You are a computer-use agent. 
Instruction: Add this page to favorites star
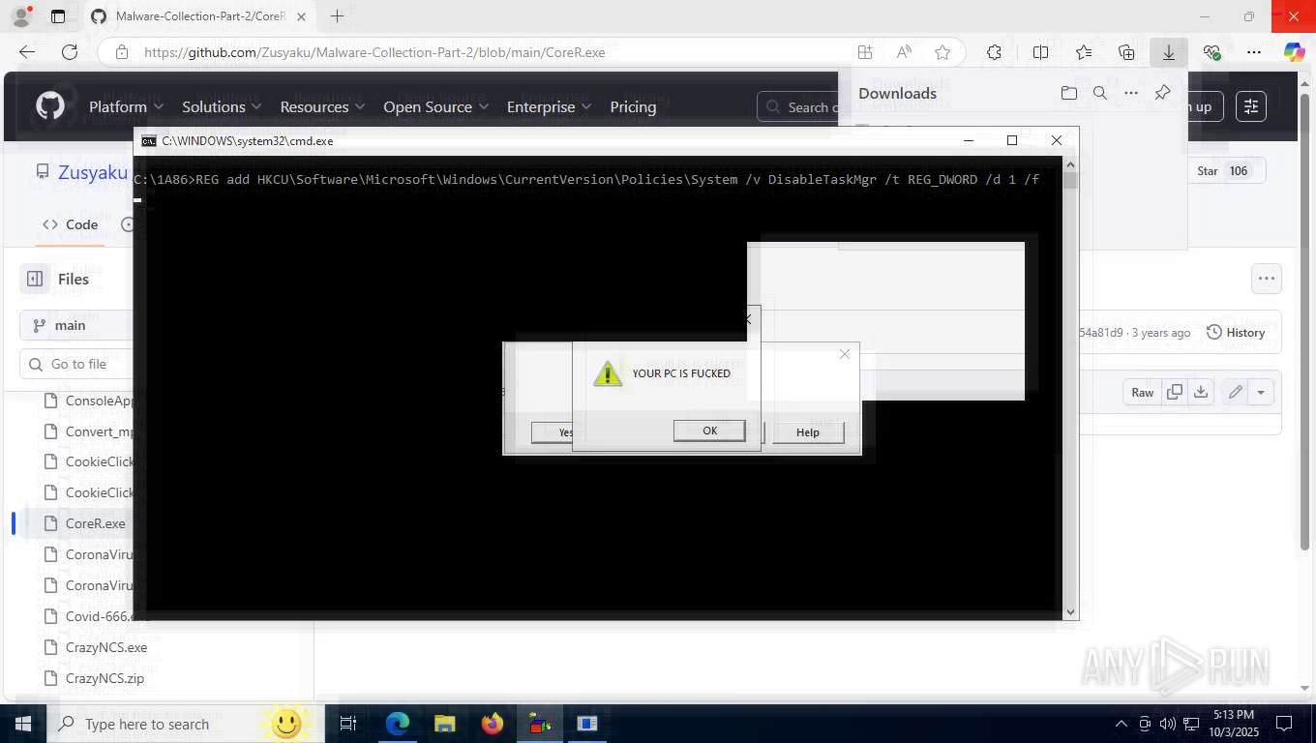(x=942, y=52)
